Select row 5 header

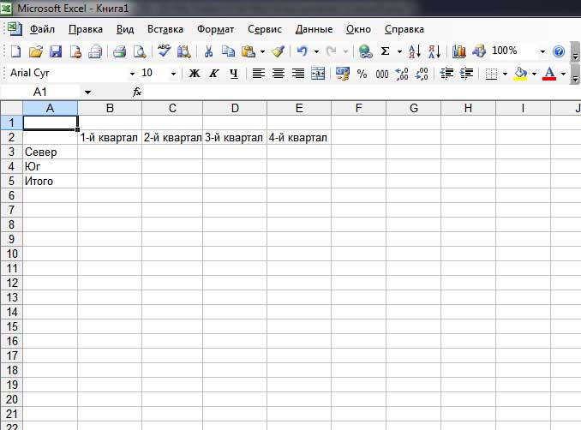[x=11, y=181]
